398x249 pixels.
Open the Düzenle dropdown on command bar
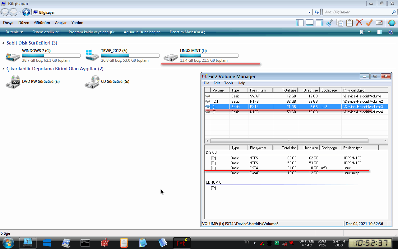pyautogui.click(x=14, y=32)
